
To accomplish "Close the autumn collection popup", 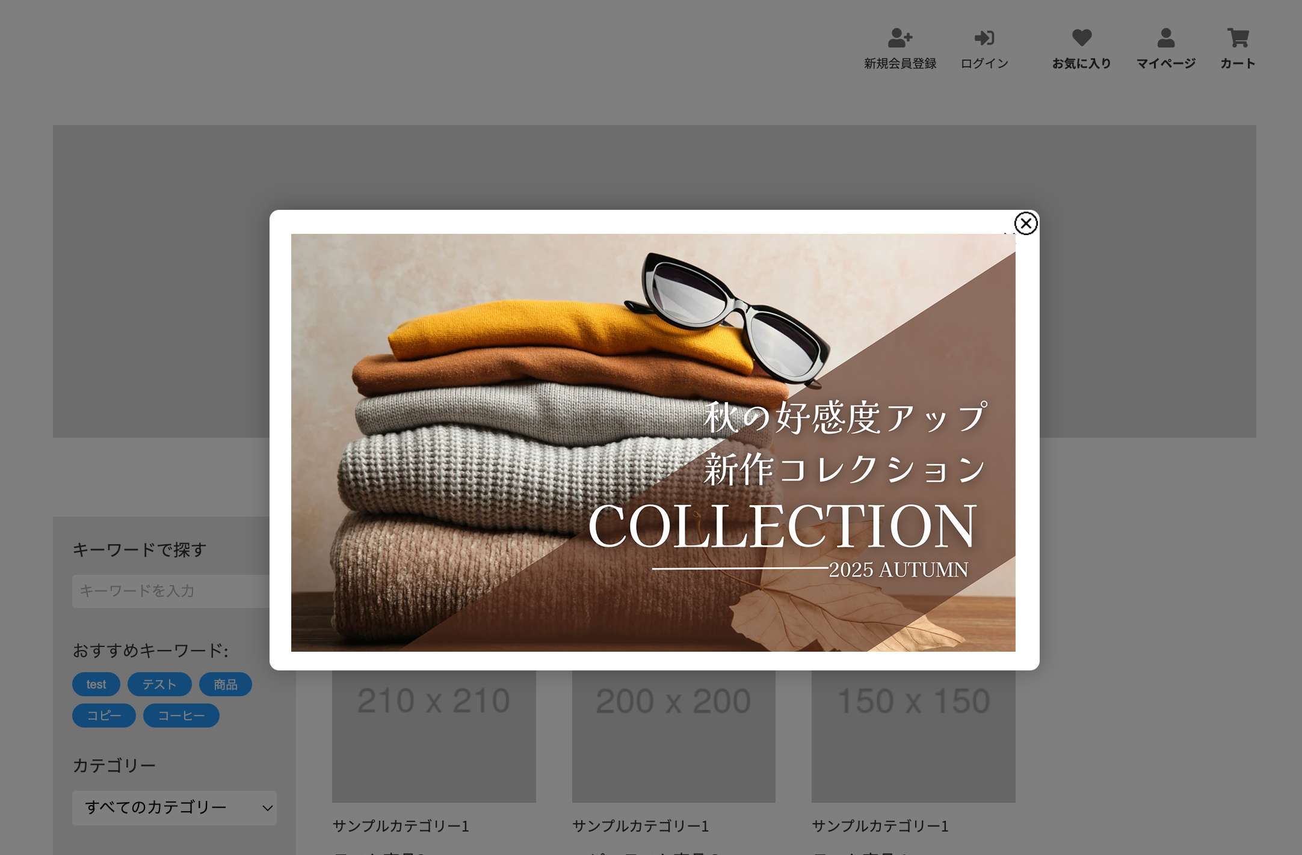I will coord(1025,224).
